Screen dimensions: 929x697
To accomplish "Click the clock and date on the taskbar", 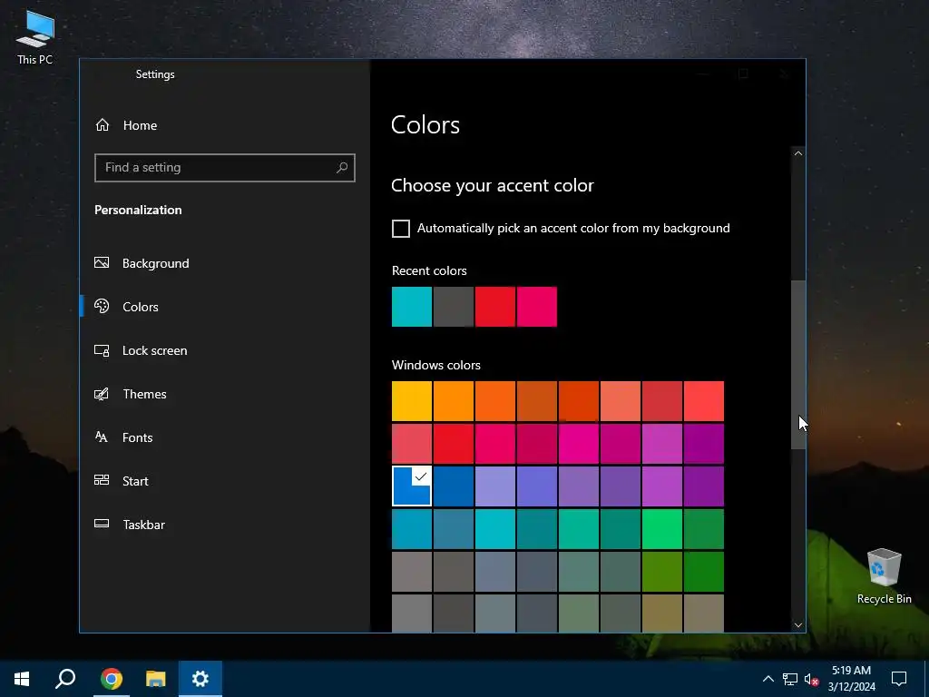I will point(851,679).
